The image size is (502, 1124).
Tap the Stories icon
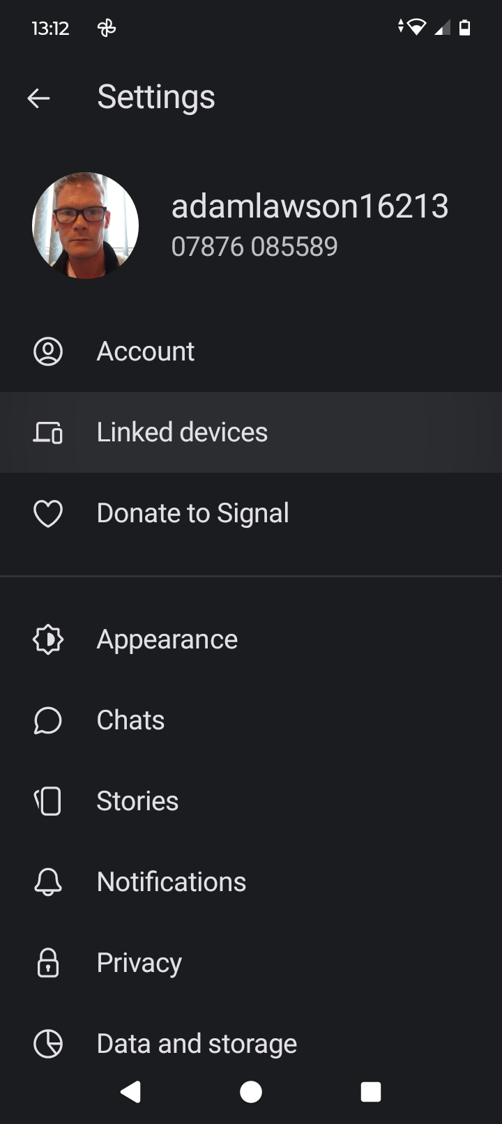click(48, 801)
